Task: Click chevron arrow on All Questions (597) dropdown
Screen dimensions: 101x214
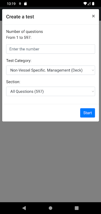Action: pyautogui.click(x=93, y=91)
